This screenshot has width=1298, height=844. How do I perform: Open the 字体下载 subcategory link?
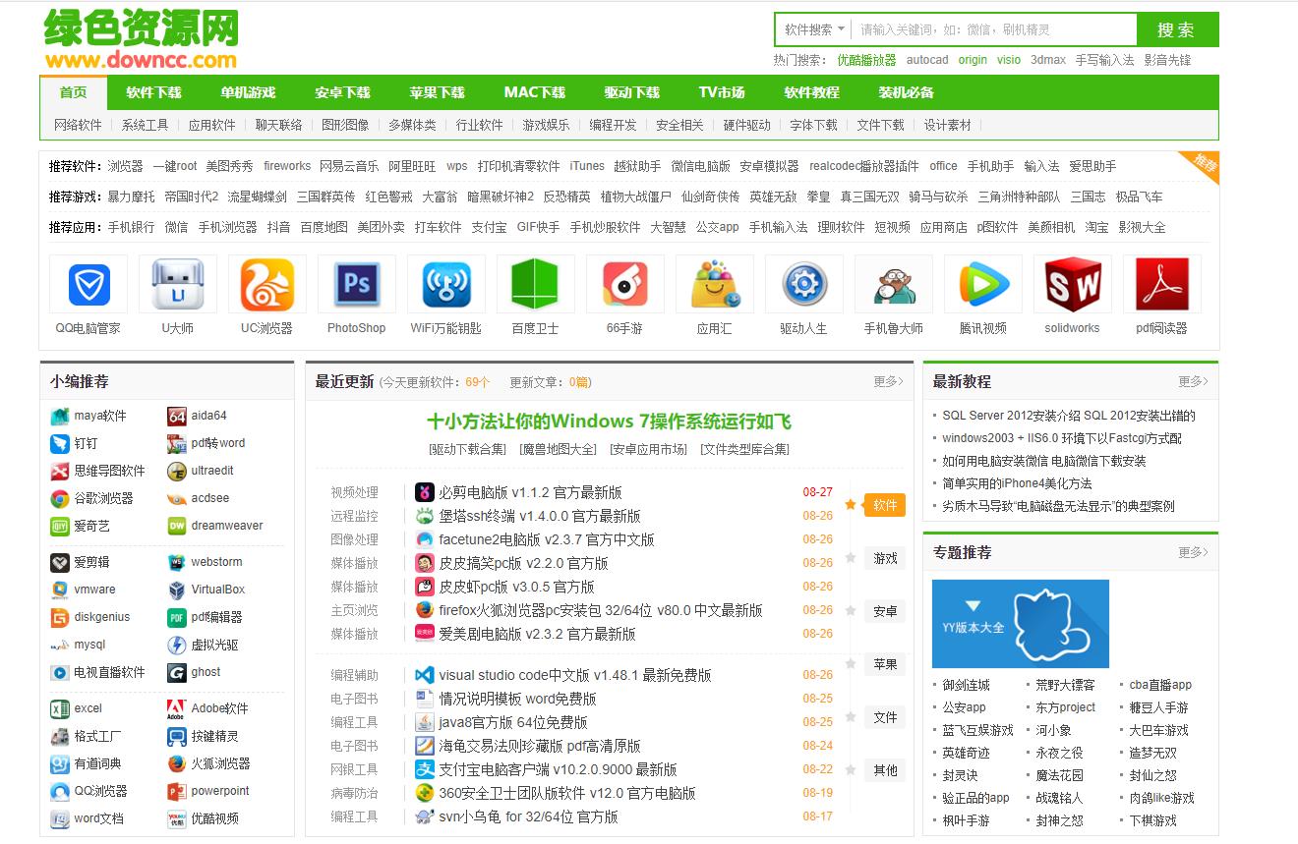point(813,125)
